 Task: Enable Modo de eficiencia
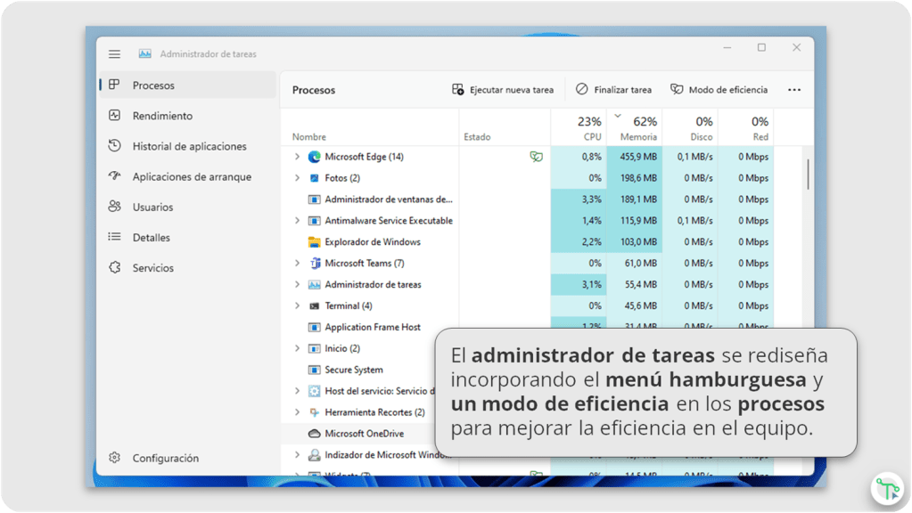click(719, 90)
